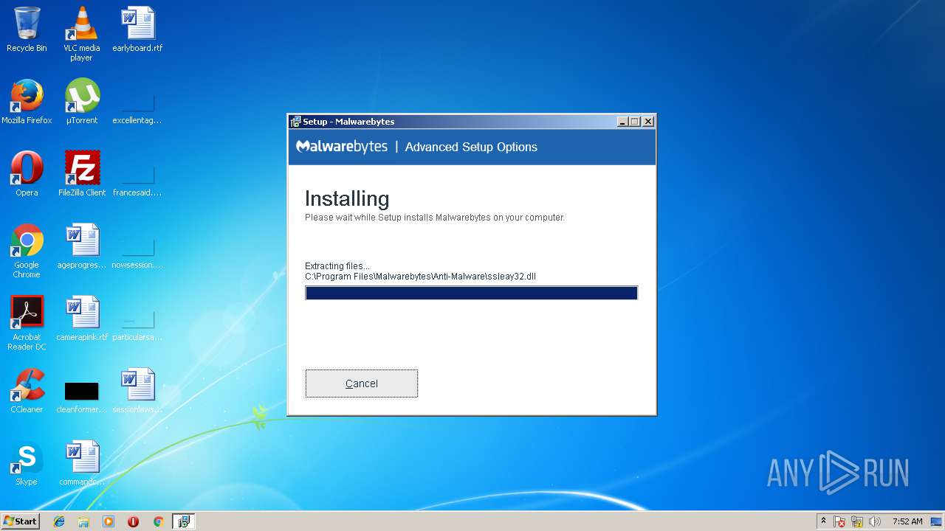Screen dimensions: 945x531
Task: Select Skype desktop shortcut
Action: click(x=27, y=463)
